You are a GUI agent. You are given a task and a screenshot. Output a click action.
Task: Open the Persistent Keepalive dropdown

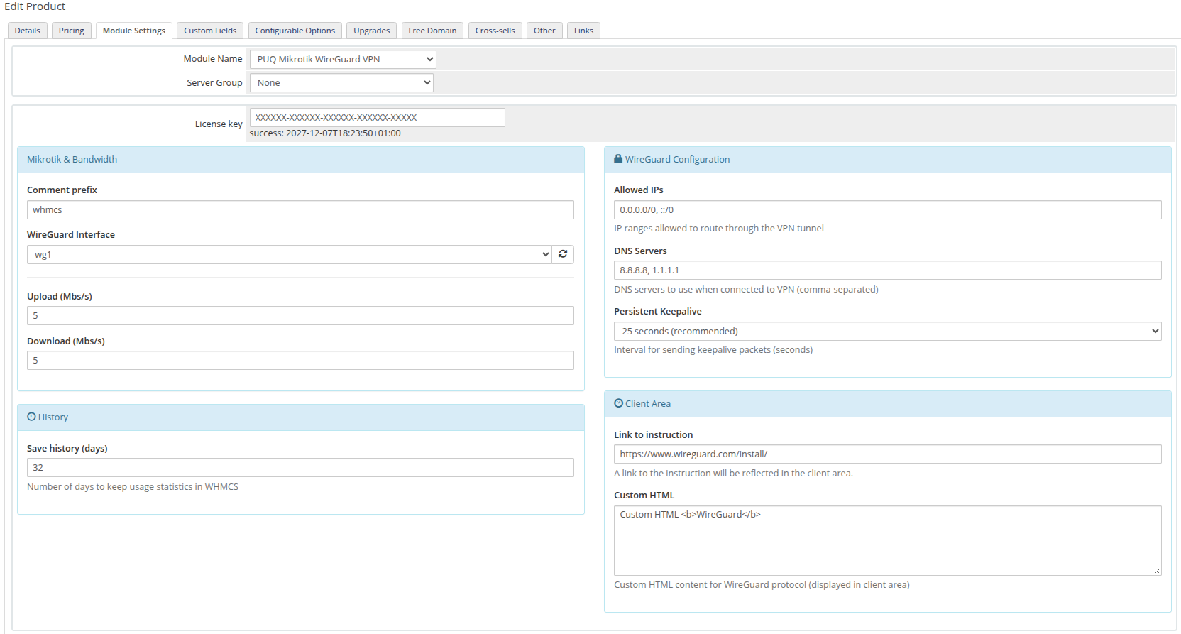(887, 331)
